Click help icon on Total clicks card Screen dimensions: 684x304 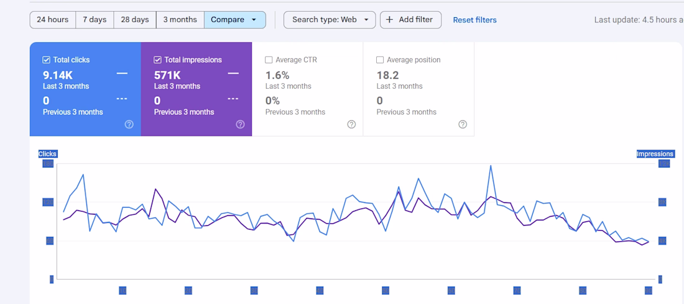129,124
